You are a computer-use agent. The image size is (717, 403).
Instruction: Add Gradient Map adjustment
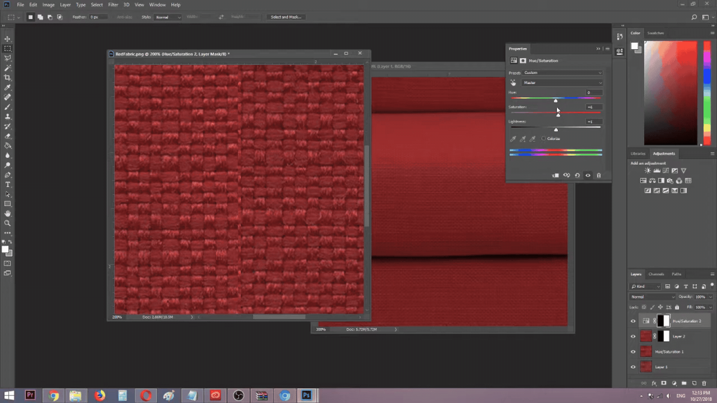point(683,191)
